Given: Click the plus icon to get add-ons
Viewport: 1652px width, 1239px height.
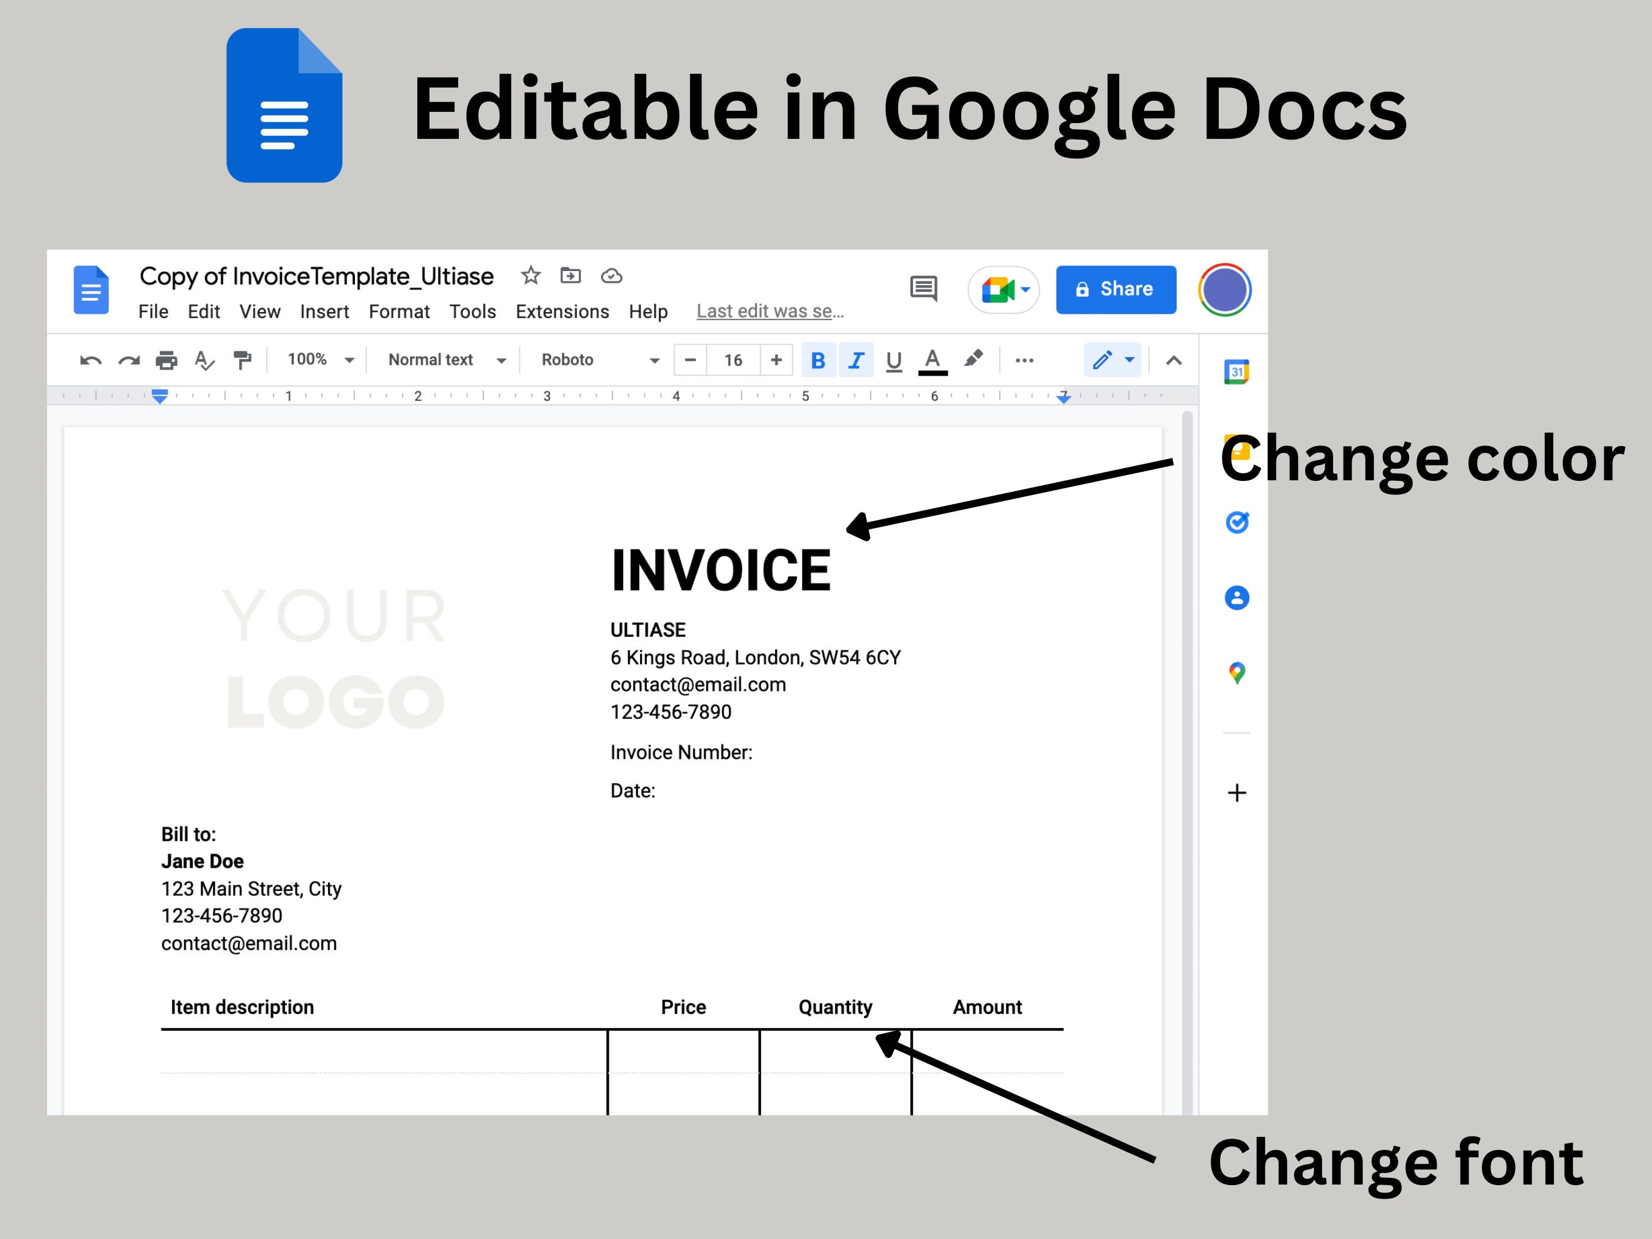Looking at the screenshot, I should coord(1237,792).
